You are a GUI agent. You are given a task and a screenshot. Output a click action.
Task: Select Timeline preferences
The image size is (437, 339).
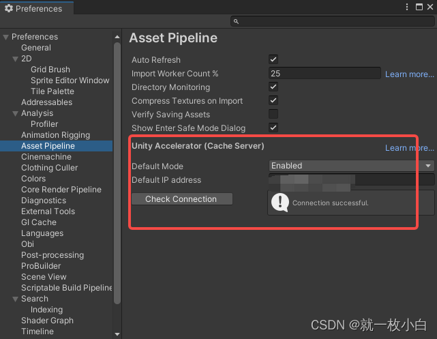37,331
